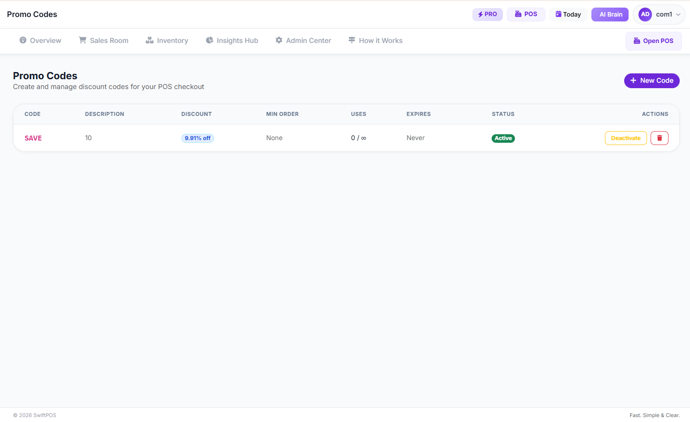Click the None min order cell
The height and width of the screenshot is (422, 690).
click(x=274, y=138)
